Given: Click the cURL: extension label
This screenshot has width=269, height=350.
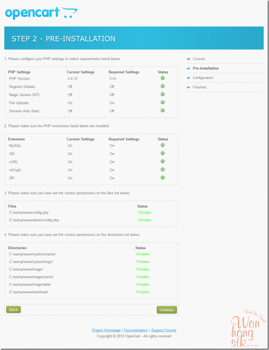Looking at the screenshot, I should click(x=14, y=162).
